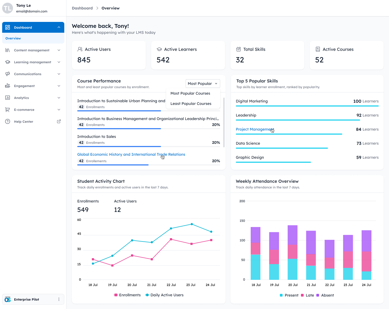
Task: Open the Most Popular dropdown
Action: (203, 84)
